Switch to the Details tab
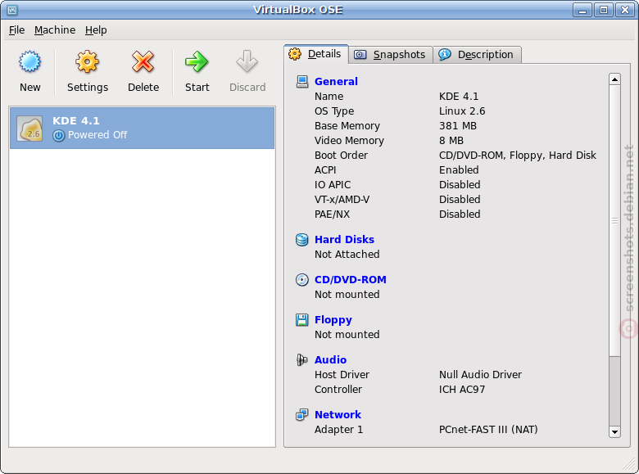The height and width of the screenshot is (474, 639). (x=316, y=54)
